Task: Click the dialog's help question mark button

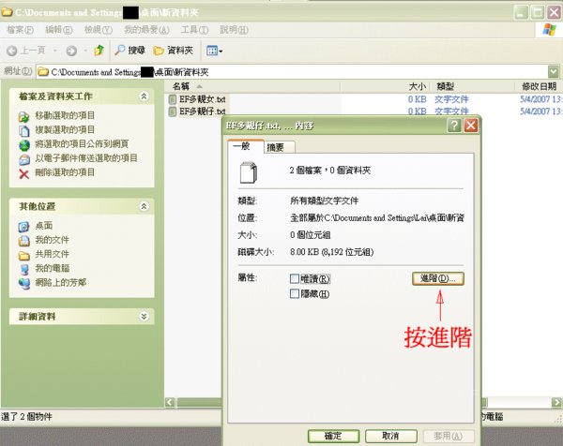Action: (x=454, y=126)
